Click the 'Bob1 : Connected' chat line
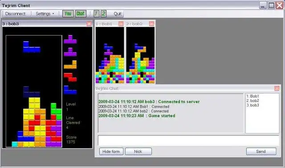This screenshot has width=285, height=168. 134,106
